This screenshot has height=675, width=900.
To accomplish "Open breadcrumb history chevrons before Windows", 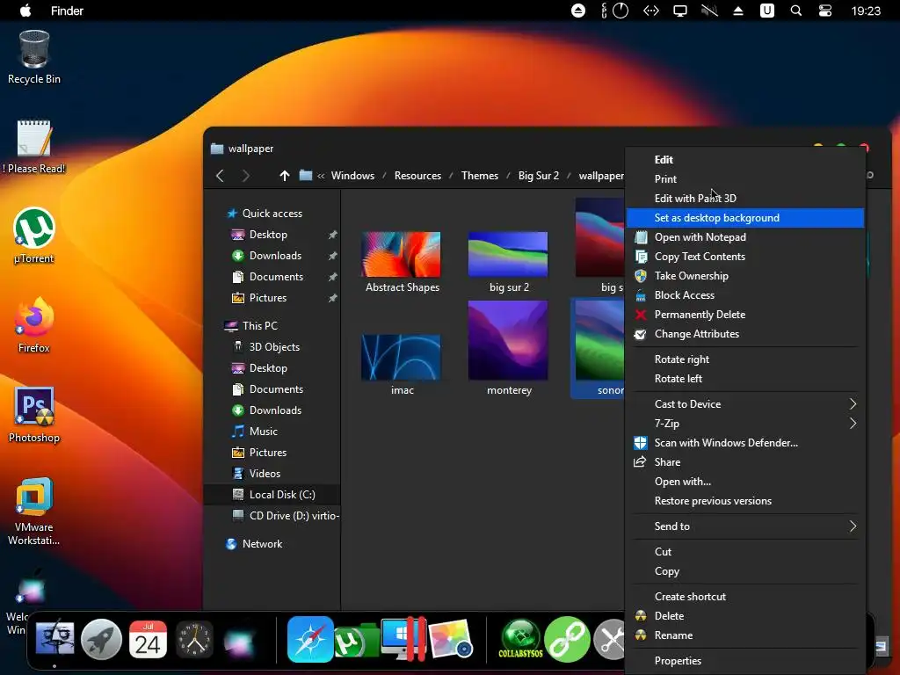I will (321, 176).
